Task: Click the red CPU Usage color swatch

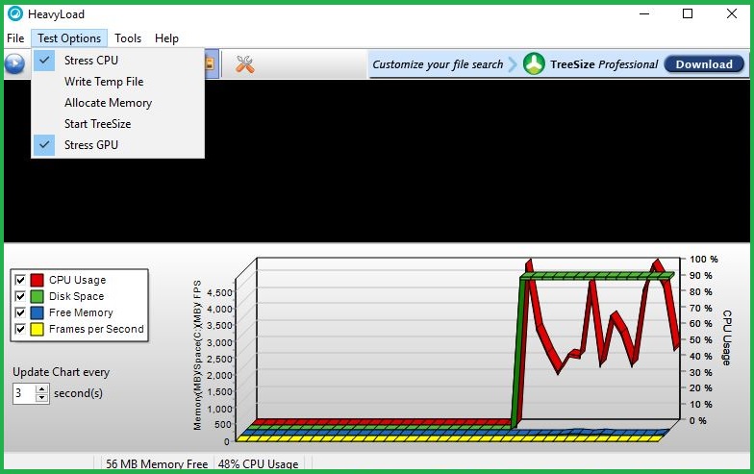Action: (x=37, y=280)
